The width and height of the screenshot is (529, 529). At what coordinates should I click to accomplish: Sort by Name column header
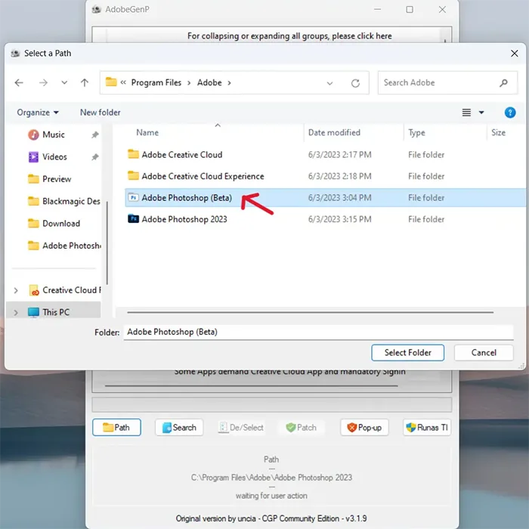(147, 132)
